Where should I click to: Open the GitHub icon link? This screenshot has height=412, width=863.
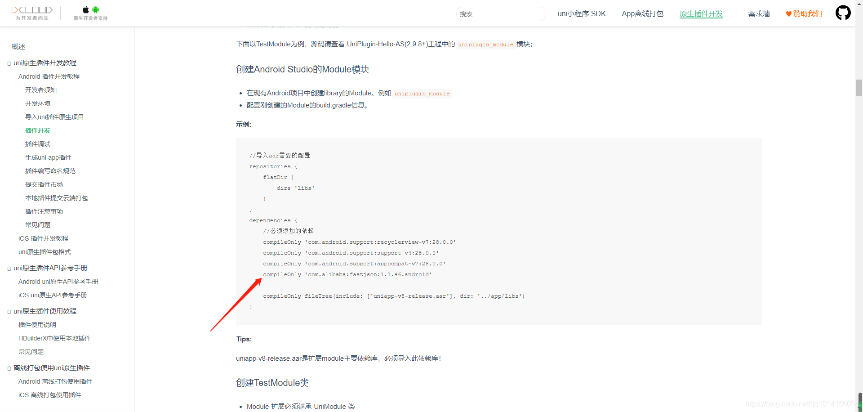click(x=843, y=13)
